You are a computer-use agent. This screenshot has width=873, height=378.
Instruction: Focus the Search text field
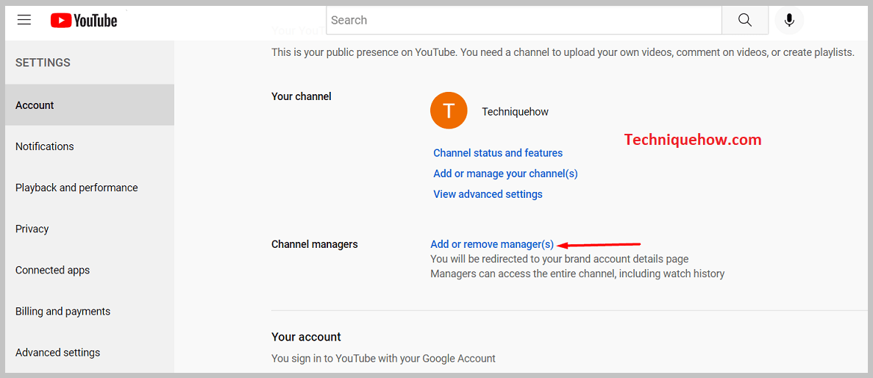[524, 21]
